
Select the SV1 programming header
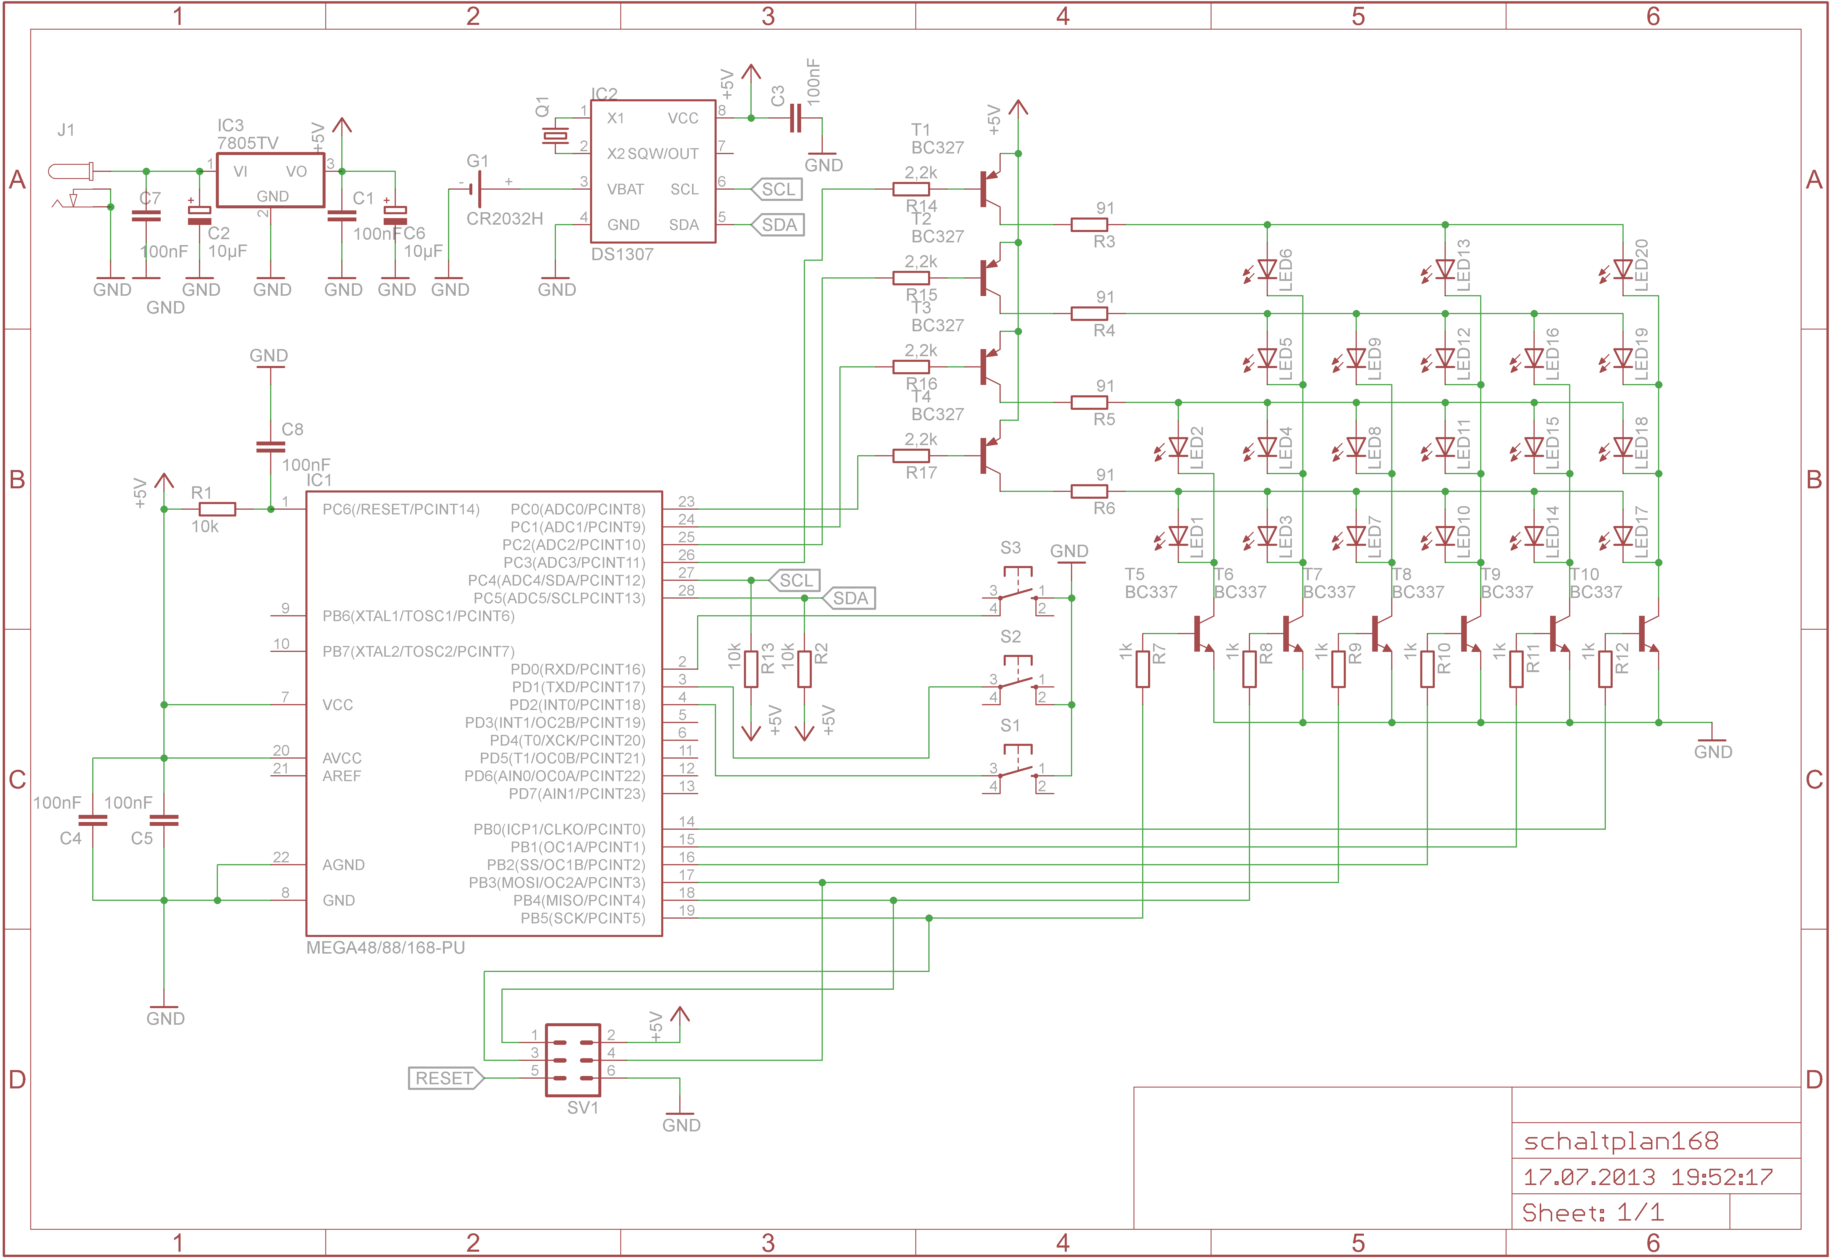[573, 1060]
